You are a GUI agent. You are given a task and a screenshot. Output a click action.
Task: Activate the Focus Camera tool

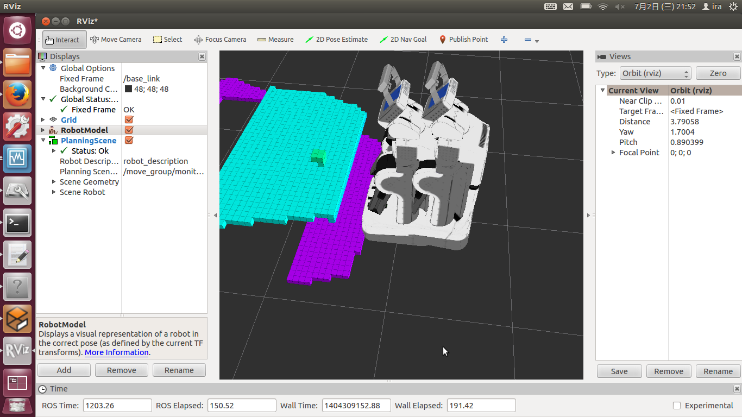220,40
